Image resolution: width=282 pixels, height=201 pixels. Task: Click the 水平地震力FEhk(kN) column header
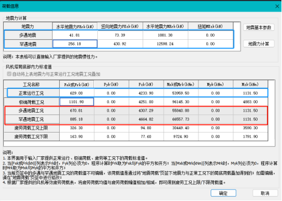[x=75, y=27]
